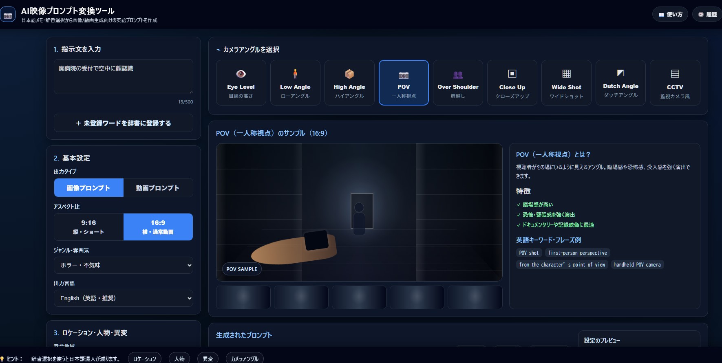Click ドキュメンタリーや記録映像に最適 feature line

pyautogui.click(x=555, y=225)
